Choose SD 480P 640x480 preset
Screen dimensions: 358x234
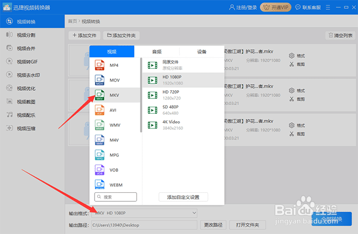183,110
